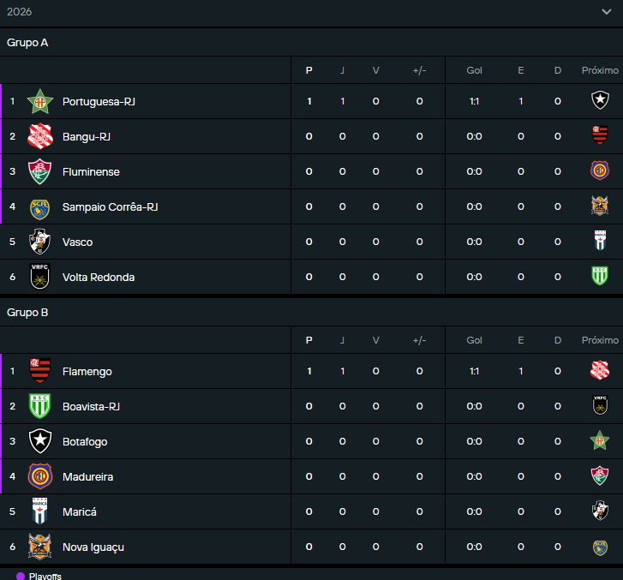Click the Portuguesa-RJ star crest
Screen dimensions: 623x580
pos(40,102)
